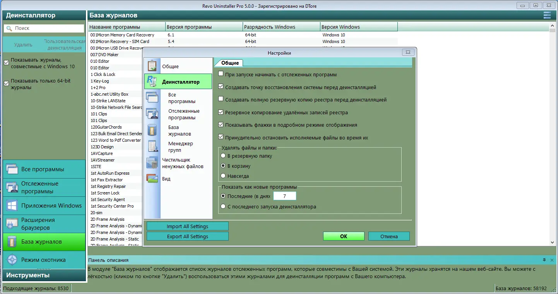Select Последние (в днях) option
The height and width of the screenshot is (294, 558).
point(223,196)
